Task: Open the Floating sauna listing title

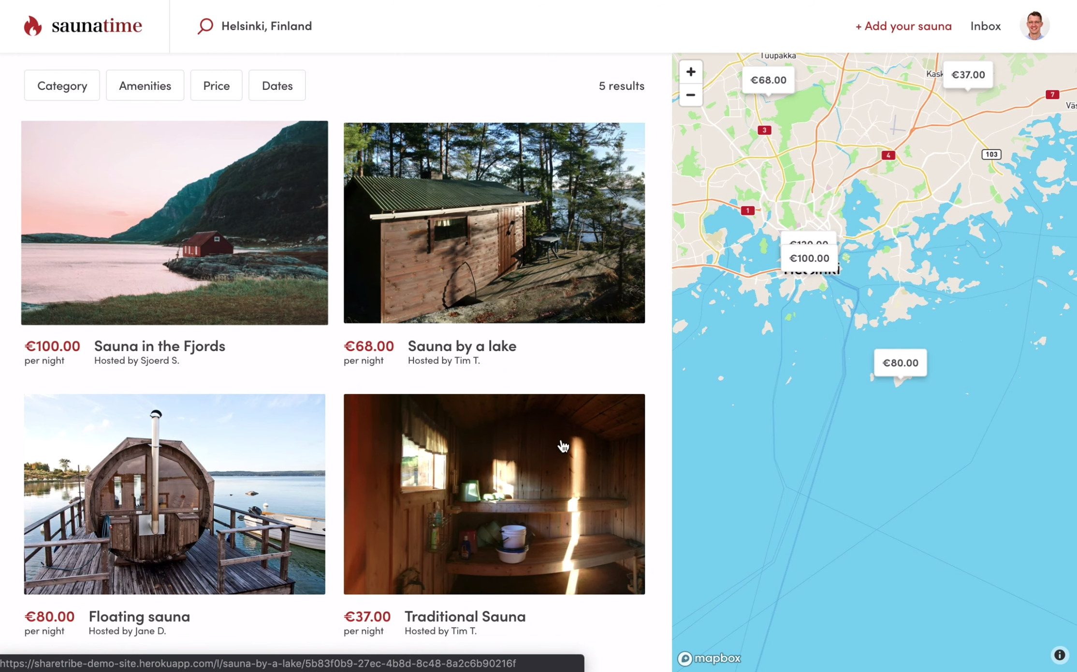Action: (x=139, y=616)
